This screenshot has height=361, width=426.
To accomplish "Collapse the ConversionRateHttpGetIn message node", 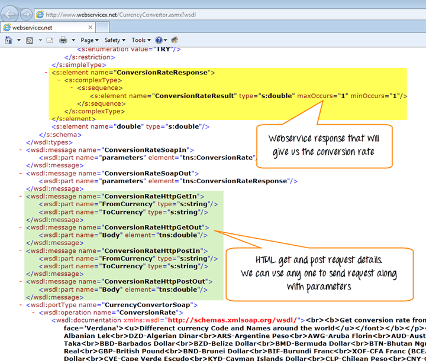I will (x=21, y=196).
